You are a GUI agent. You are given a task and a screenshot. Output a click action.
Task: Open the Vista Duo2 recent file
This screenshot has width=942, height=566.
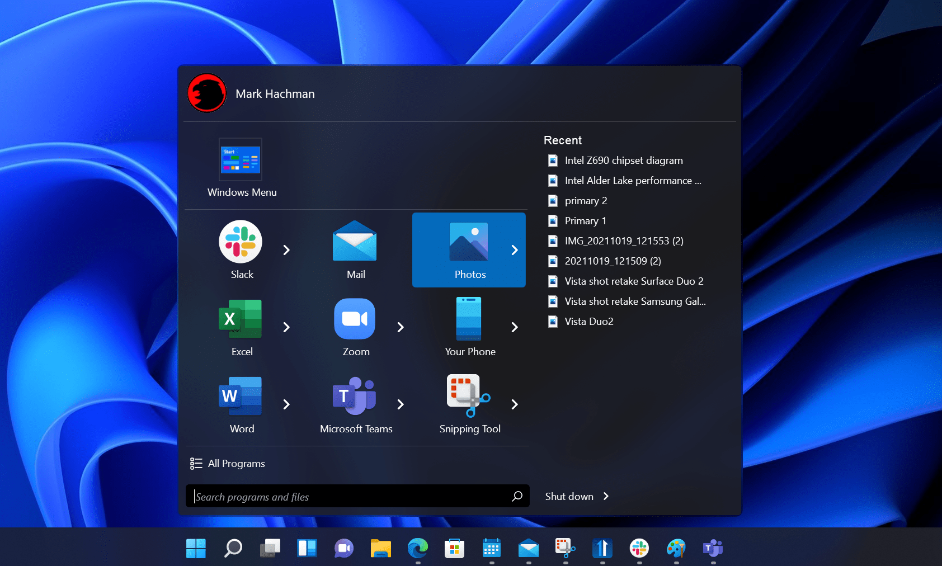pos(588,321)
